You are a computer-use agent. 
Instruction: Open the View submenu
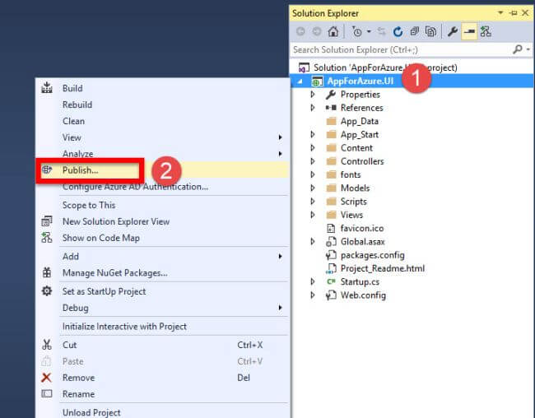162,137
